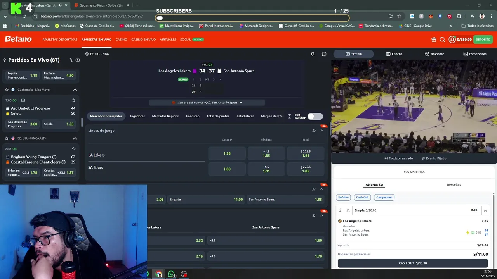Open the Resueltas bets tab

pos(454,185)
